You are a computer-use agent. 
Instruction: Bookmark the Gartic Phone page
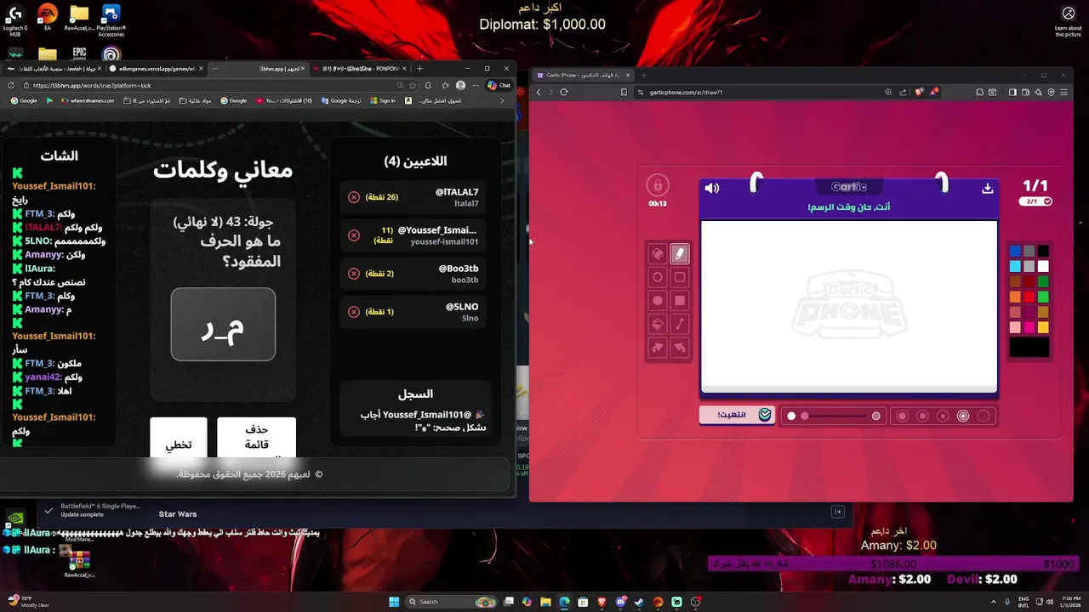[x=624, y=92]
